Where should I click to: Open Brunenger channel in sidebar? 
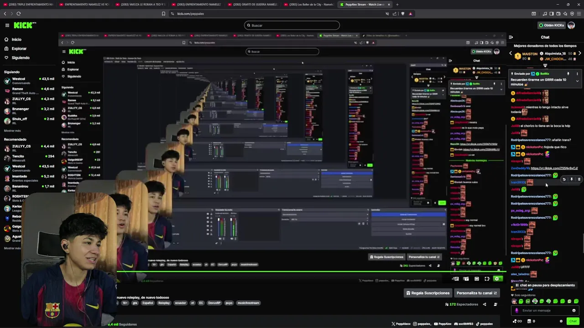pyautogui.click(x=29, y=111)
